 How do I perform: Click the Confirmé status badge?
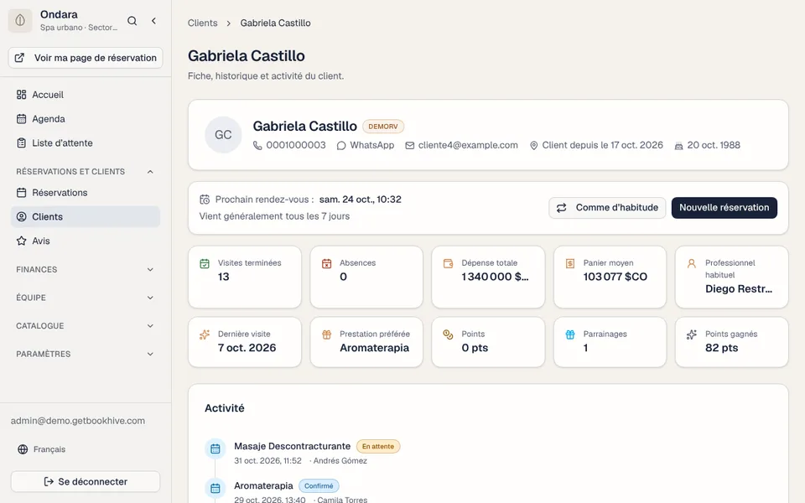319,486
